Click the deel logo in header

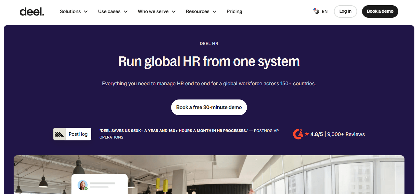coord(32,11)
